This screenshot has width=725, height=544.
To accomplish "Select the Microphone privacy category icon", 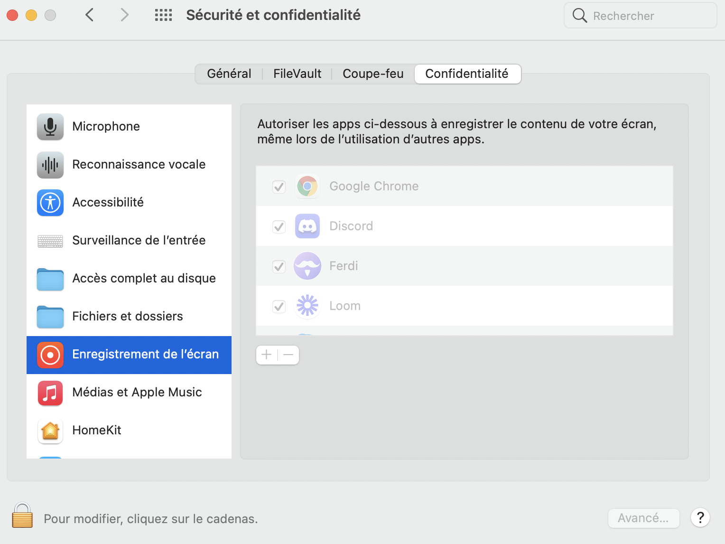I will point(50,126).
